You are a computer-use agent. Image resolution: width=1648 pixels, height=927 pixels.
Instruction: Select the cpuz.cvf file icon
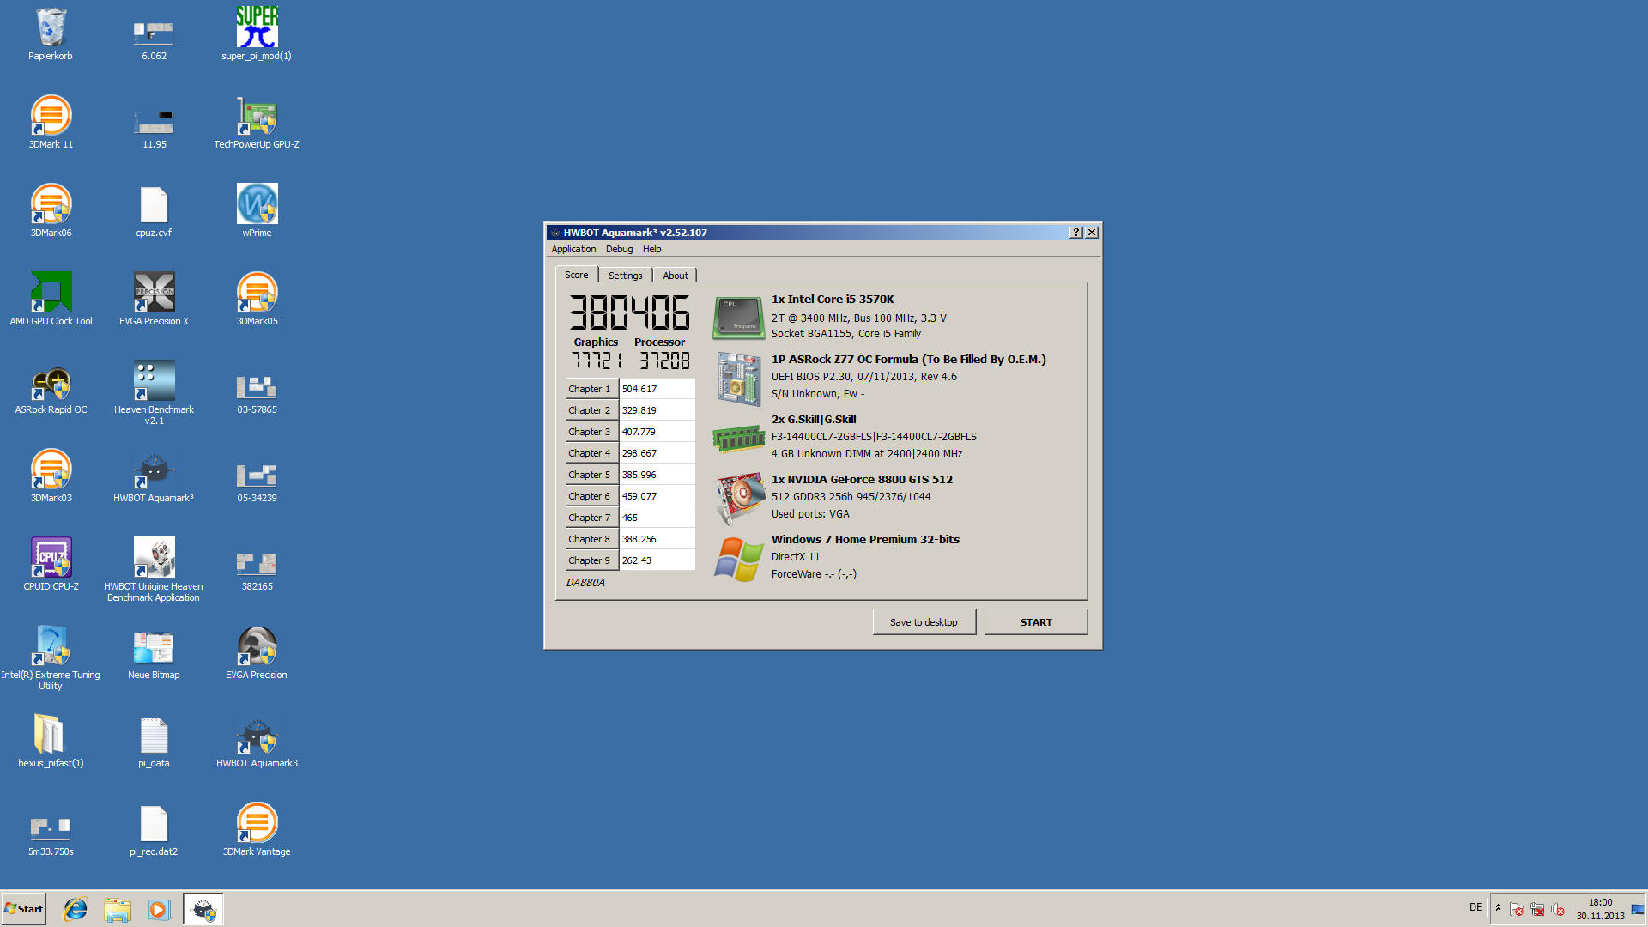[154, 211]
